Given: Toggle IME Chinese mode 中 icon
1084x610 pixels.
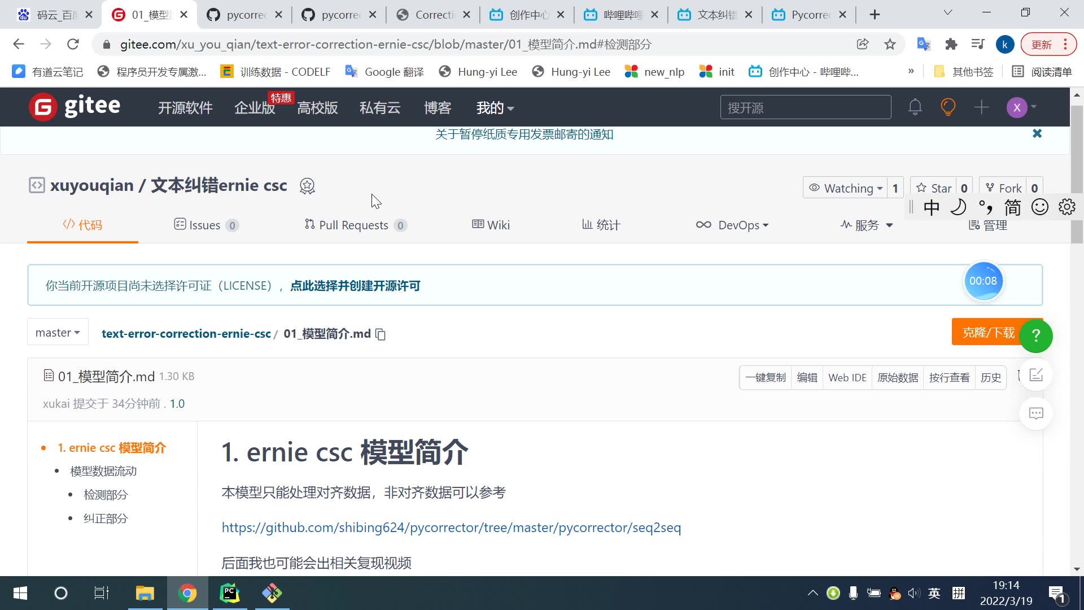Looking at the screenshot, I should pos(932,207).
